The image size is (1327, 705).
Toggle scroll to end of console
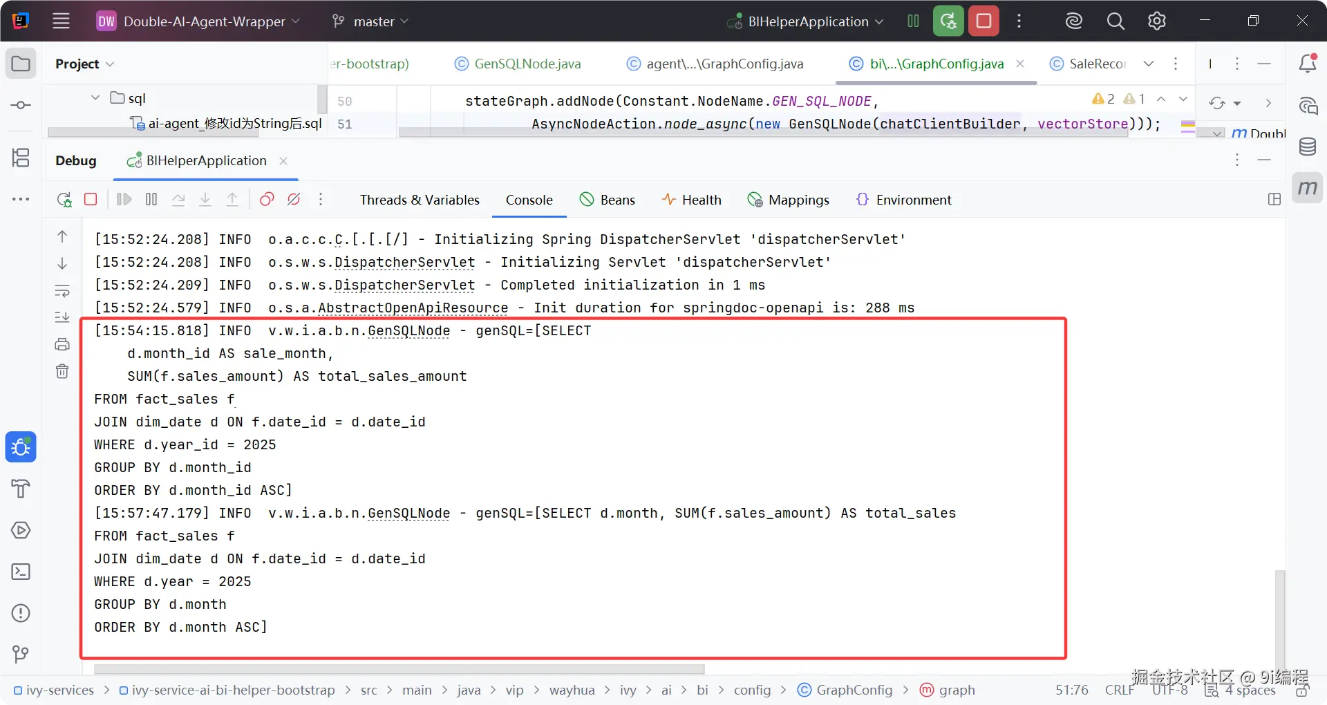pos(62,317)
